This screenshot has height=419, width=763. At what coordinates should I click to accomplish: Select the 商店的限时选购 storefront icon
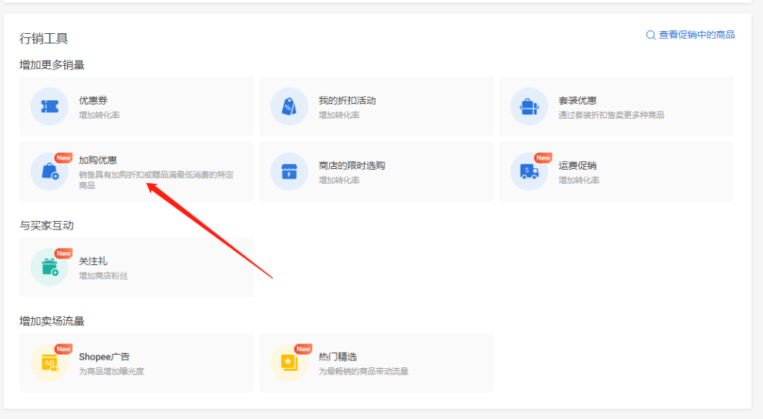pyautogui.click(x=289, y=171)
